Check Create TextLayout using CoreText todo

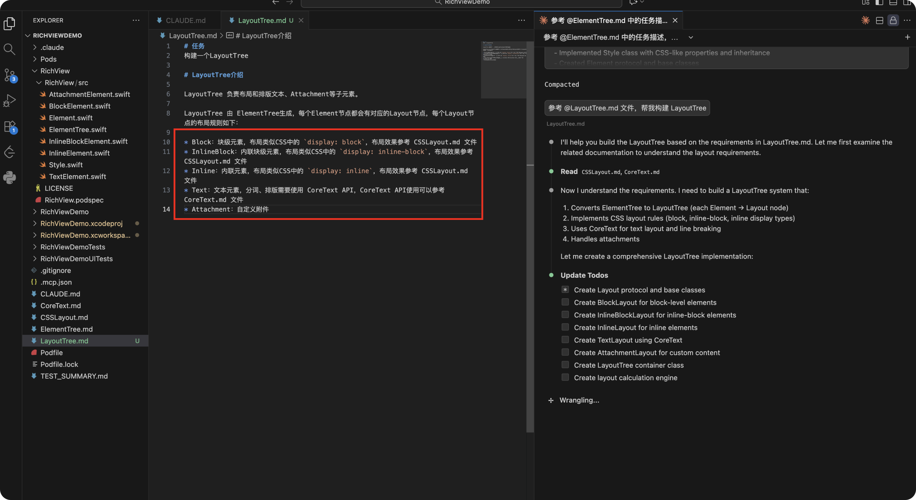point(565,340)
